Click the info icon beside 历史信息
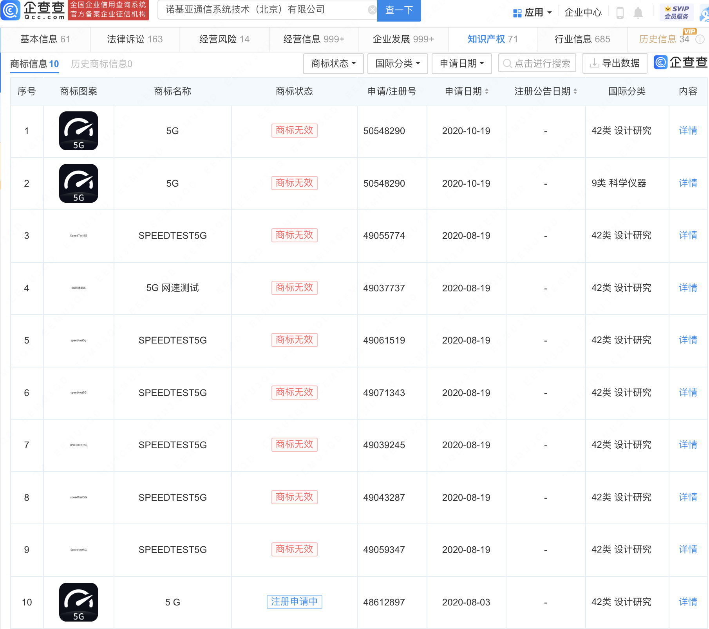 [x=700, y=39]
